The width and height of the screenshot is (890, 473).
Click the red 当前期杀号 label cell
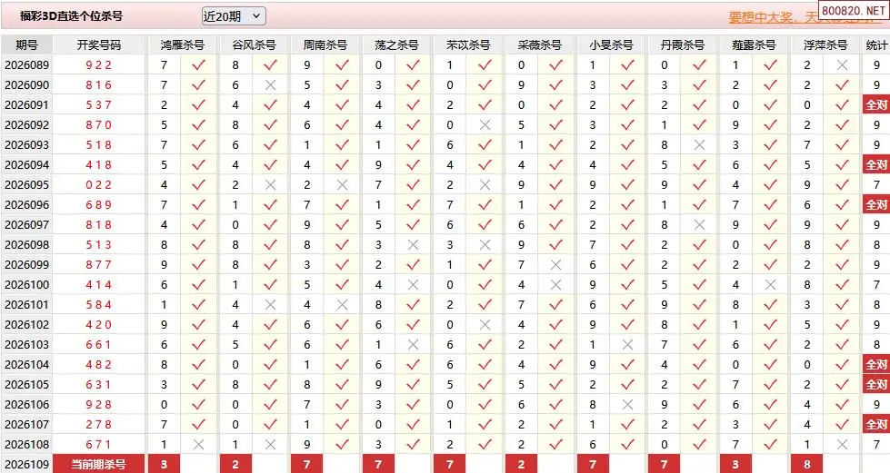(98, 465)
